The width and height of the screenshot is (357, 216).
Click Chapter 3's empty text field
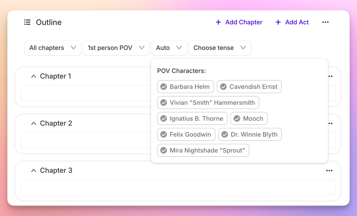178,187
